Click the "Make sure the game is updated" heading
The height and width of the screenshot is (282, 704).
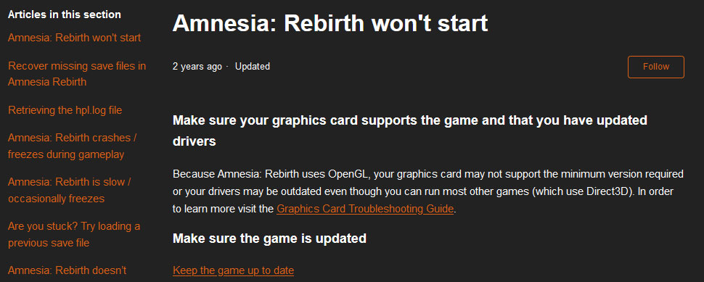pos(269,239)
